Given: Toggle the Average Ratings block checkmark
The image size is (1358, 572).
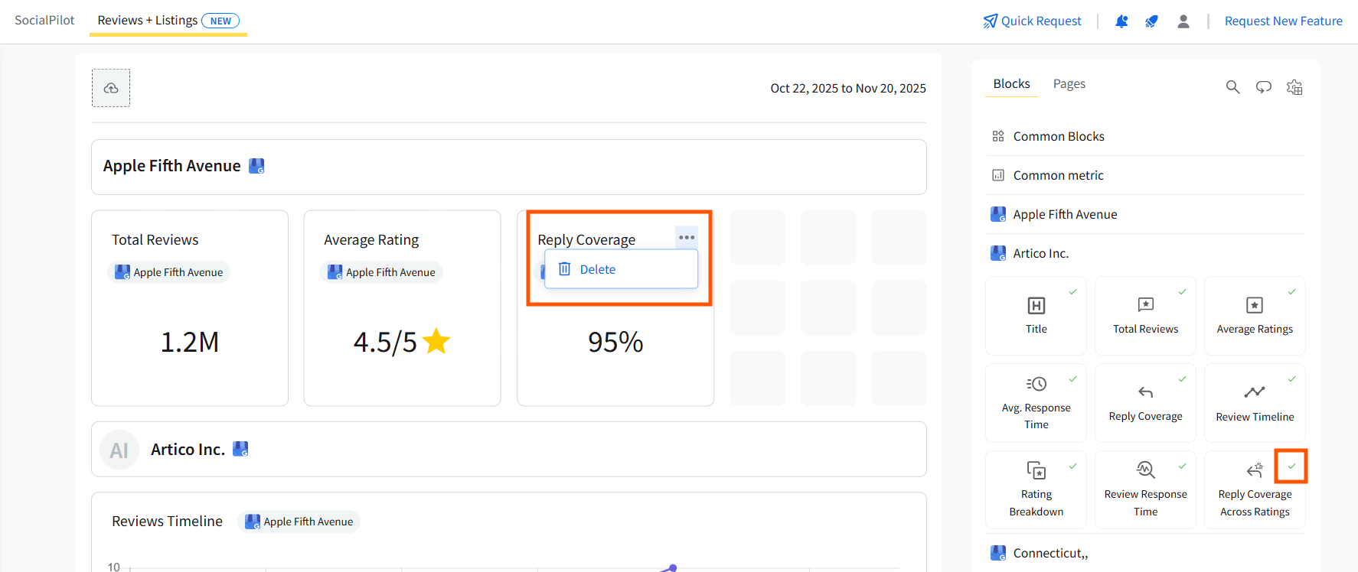Looking at the screenshot, I should point(1291,291).
